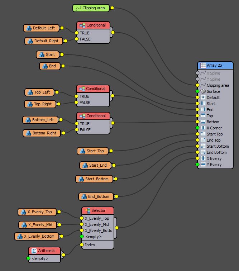Click the X Corner icon in Array 2S

click(203, 128)
